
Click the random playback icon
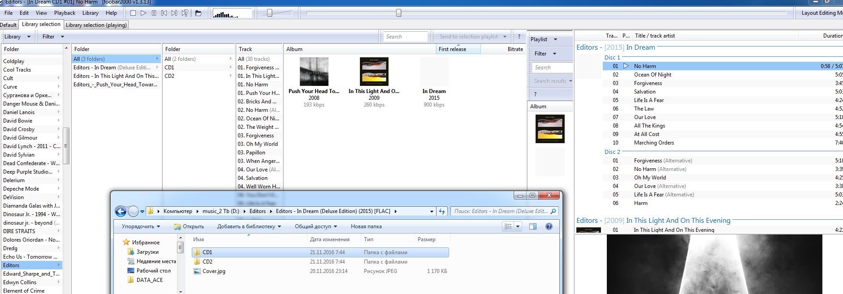point(185,13)
